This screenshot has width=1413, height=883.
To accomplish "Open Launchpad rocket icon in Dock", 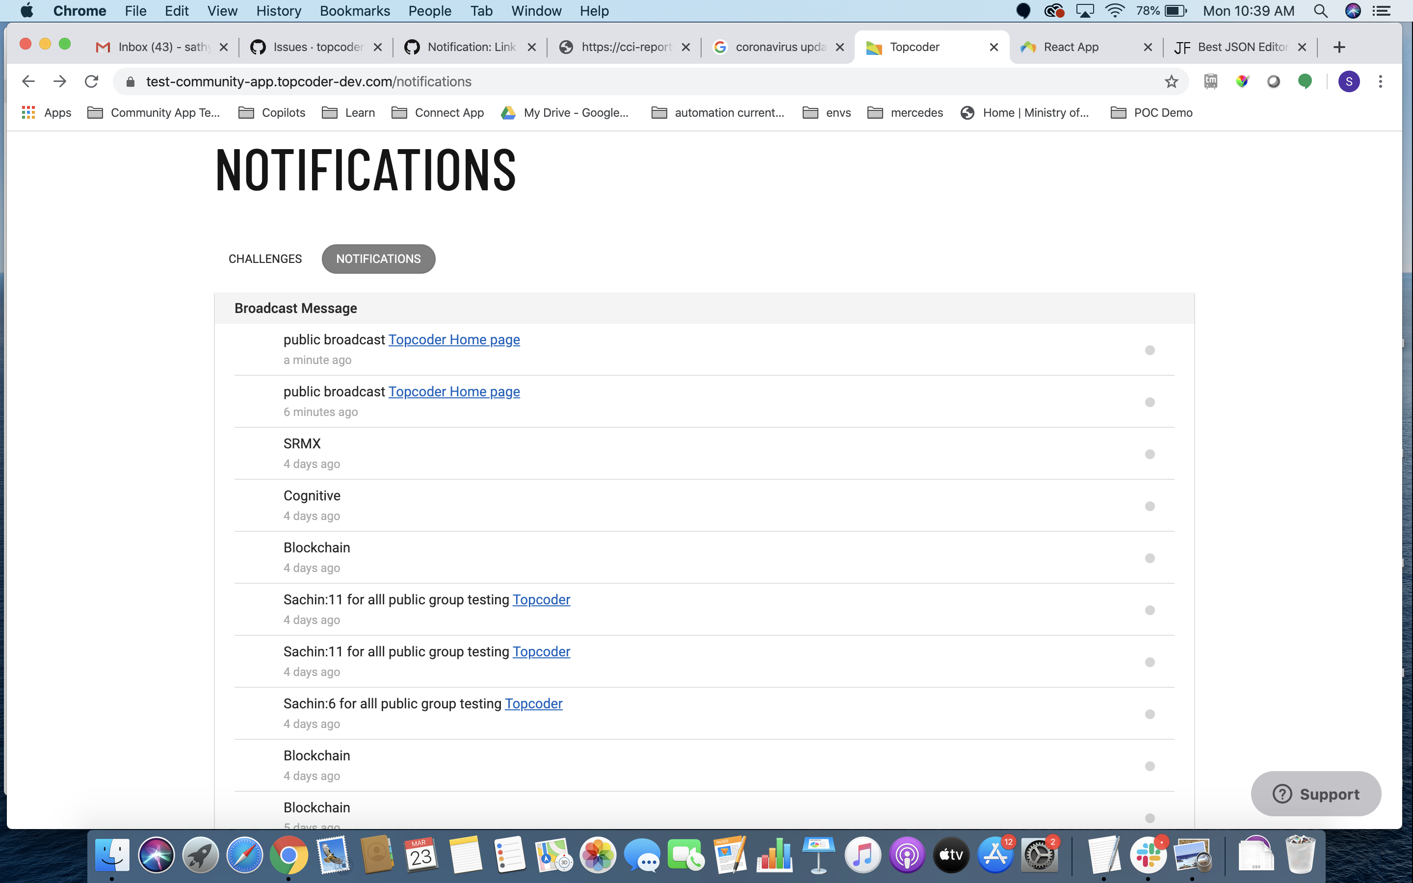I will coord(200,856).
